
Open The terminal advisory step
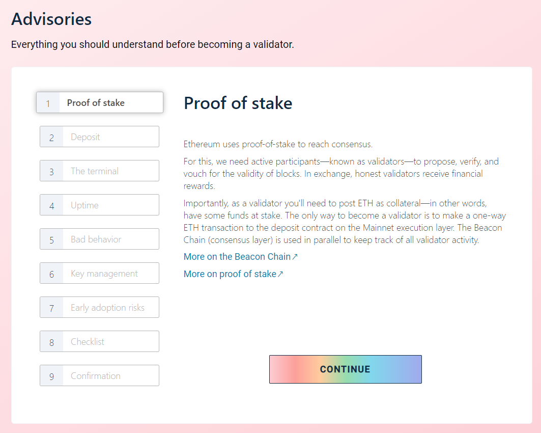(x=100, y=171)
